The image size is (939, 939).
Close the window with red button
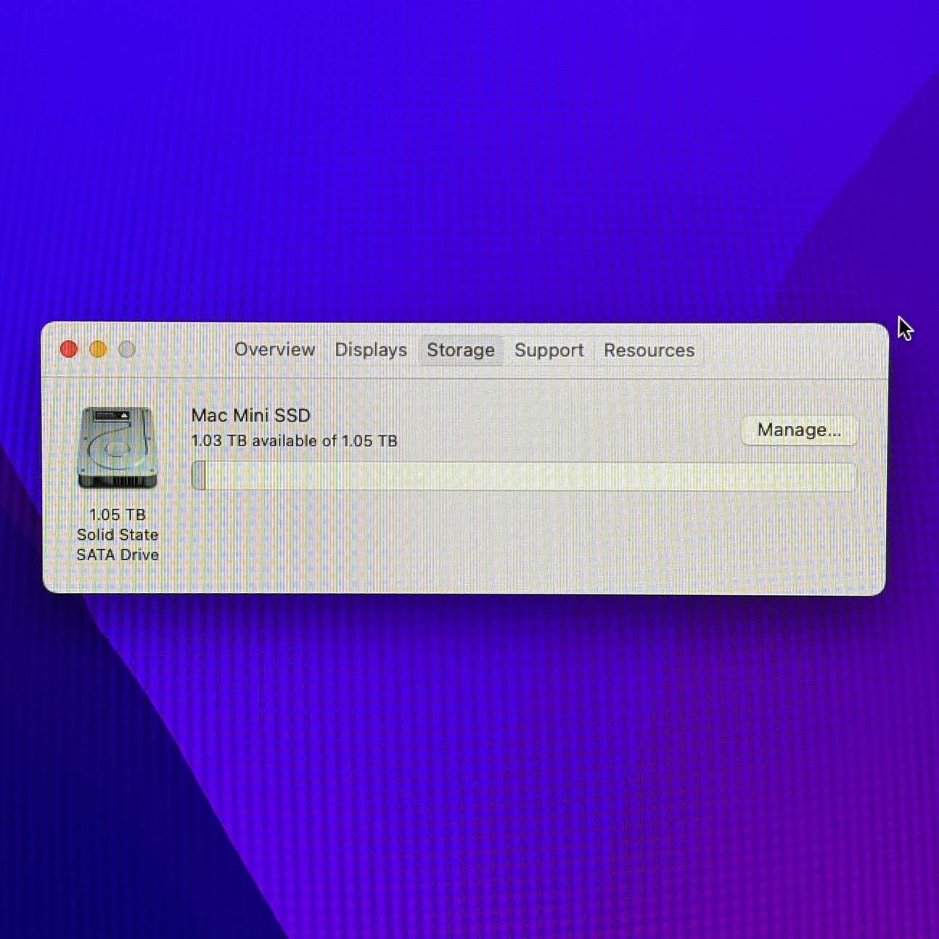pos(69,350)
